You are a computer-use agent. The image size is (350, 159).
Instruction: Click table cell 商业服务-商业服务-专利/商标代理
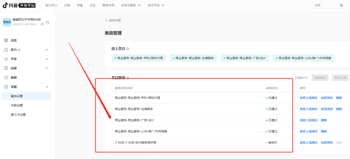[x=137, y=98]
